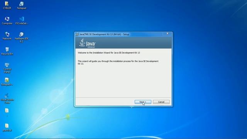Select the CYBLER folder desktop icon
Screen dimensions: 247x139
[x=7, y=5]
